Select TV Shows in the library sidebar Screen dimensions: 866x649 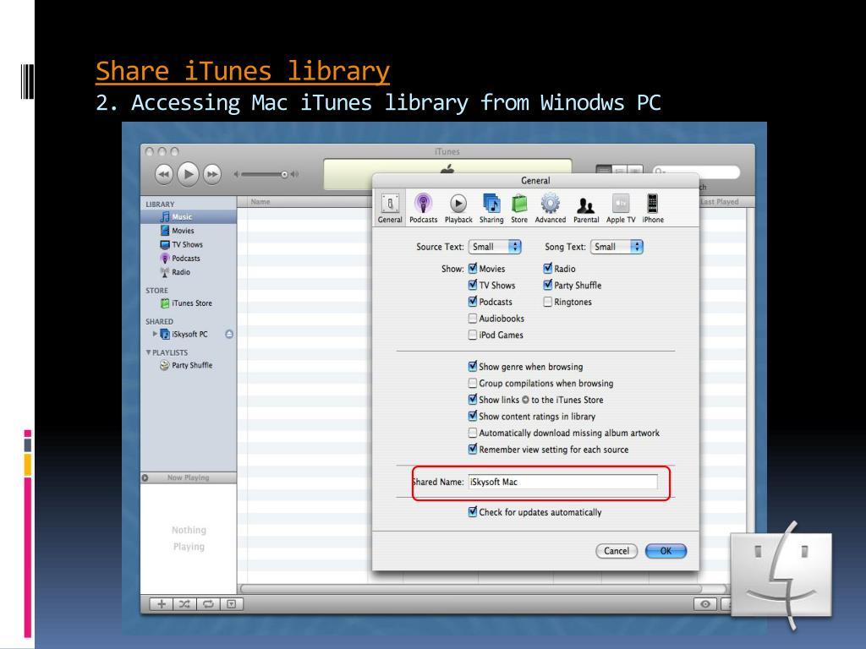[189, 244]
